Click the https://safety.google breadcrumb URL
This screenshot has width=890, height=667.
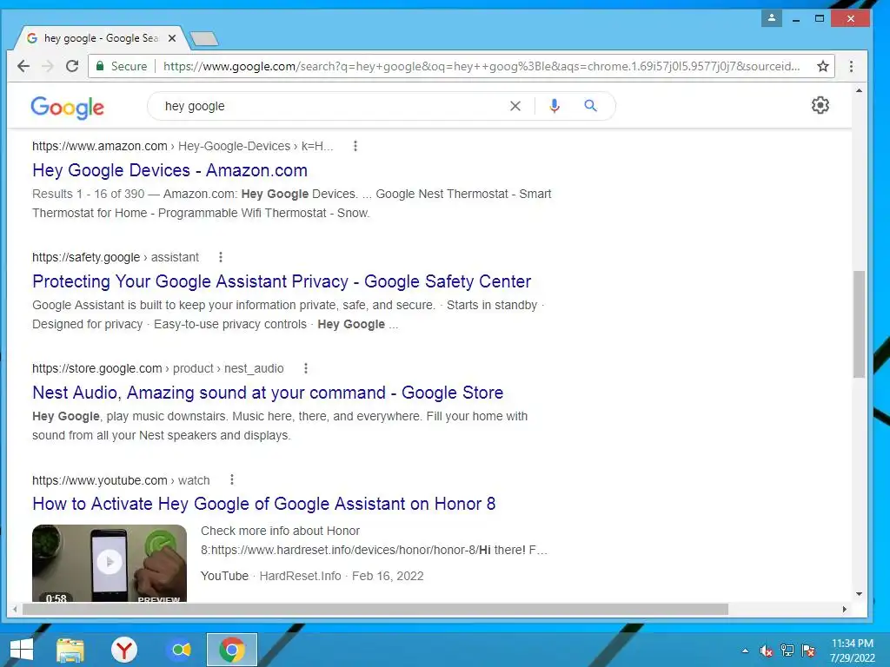pos(86,257)
